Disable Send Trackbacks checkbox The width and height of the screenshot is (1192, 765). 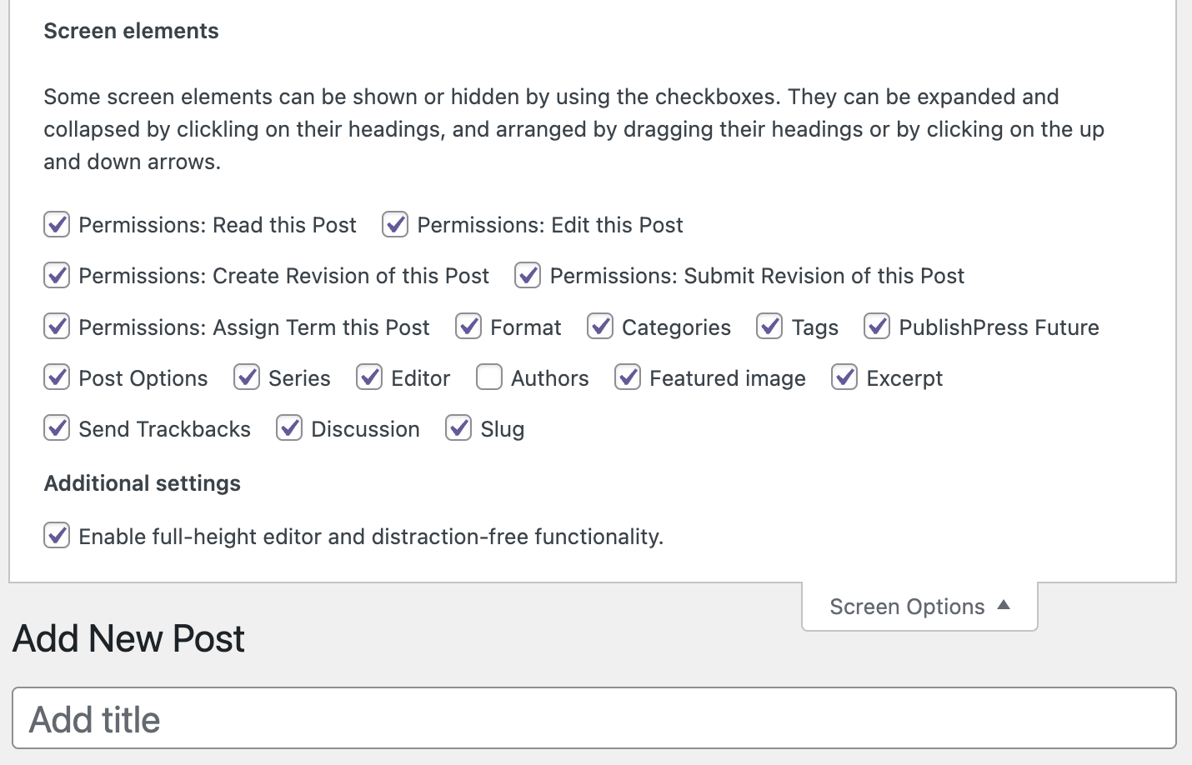pyautogui.click(x=57, y=429)
